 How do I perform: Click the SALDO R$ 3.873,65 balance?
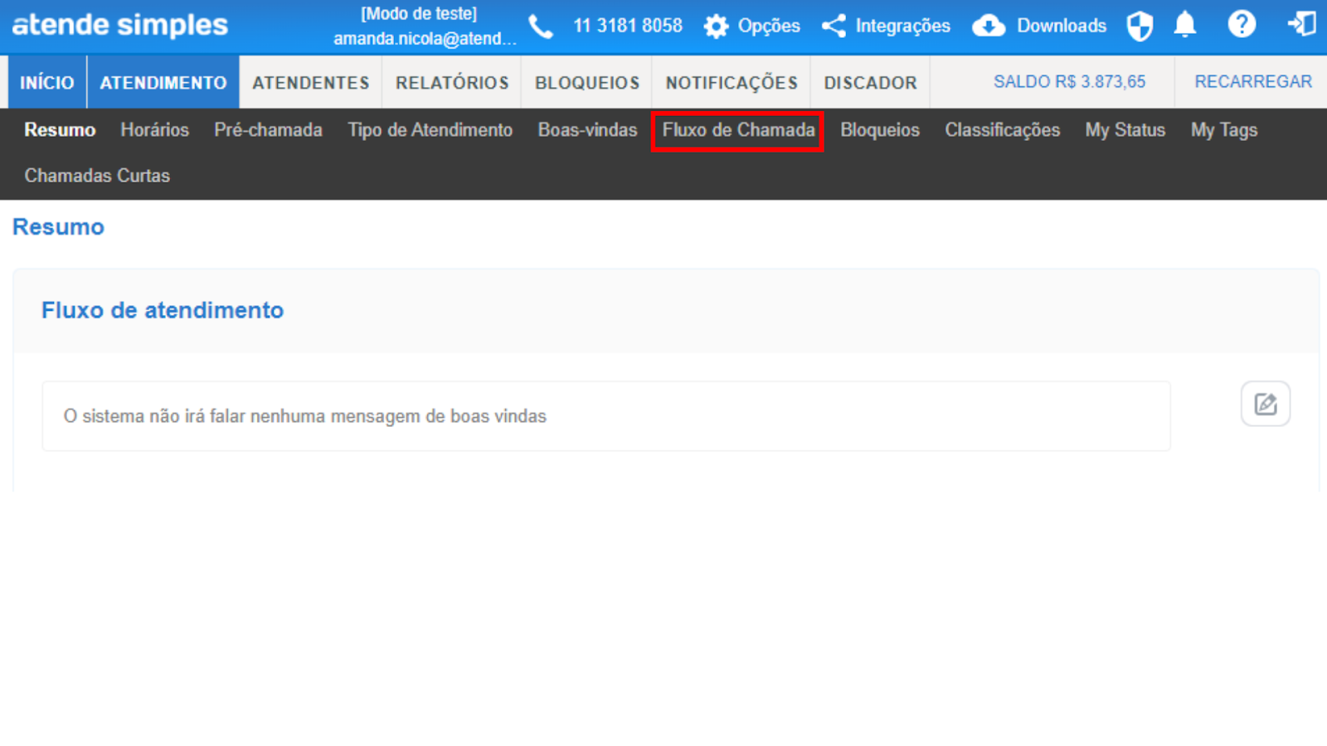pyautogui.click(x=1069, y=82)
